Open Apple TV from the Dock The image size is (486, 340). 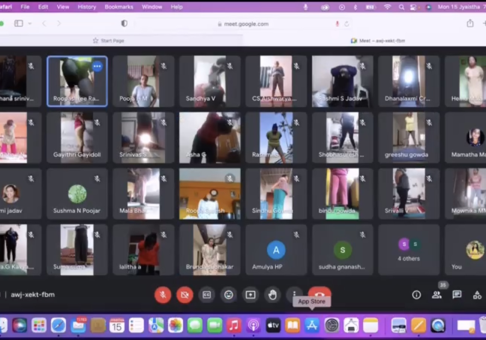click(273, 325)
